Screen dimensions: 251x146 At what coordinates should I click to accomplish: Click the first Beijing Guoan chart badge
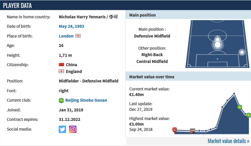(x=239, y=107)
